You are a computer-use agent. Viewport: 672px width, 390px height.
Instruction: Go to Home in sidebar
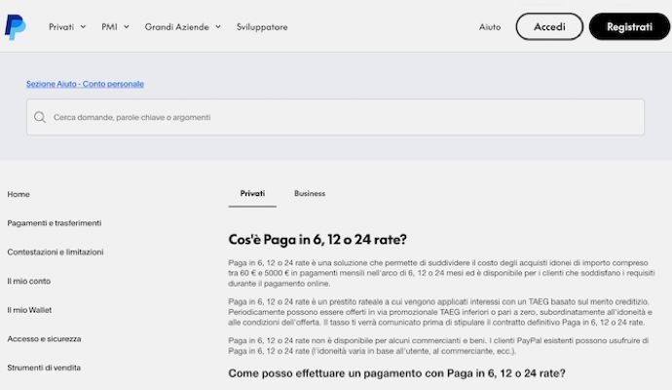point(19,194)
